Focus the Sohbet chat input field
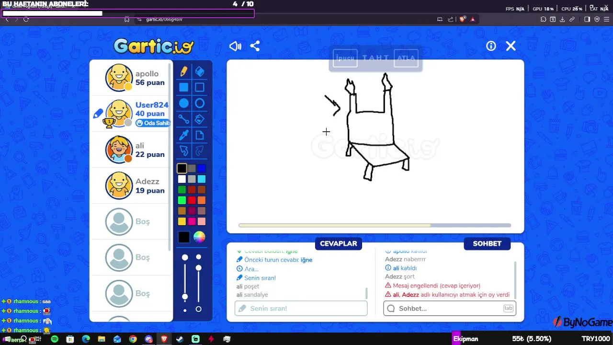Image resolution: width=613 pixels, height=345 pixels. click(450, 308)
